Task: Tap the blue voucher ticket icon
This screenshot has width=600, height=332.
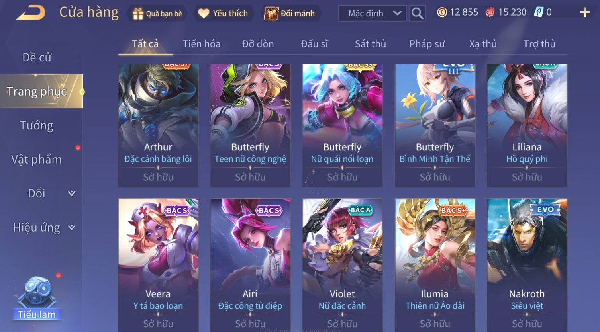Action: 539,12
